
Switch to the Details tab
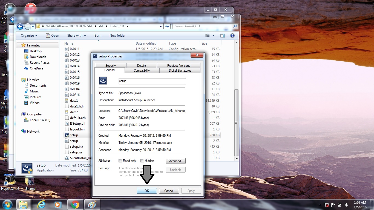click(x=142, y=66)
